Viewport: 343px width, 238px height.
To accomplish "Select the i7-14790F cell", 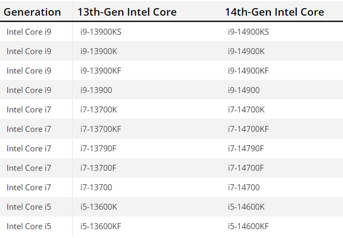I will 246,149.
